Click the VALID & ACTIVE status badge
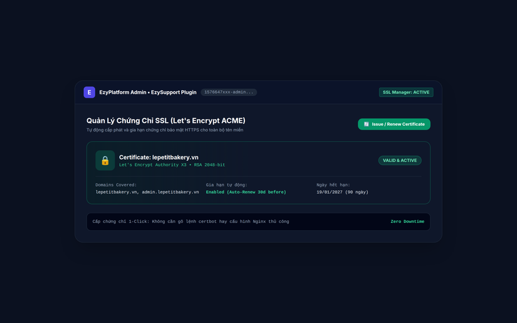Screen dimensions: 517x323 [400, 160]
